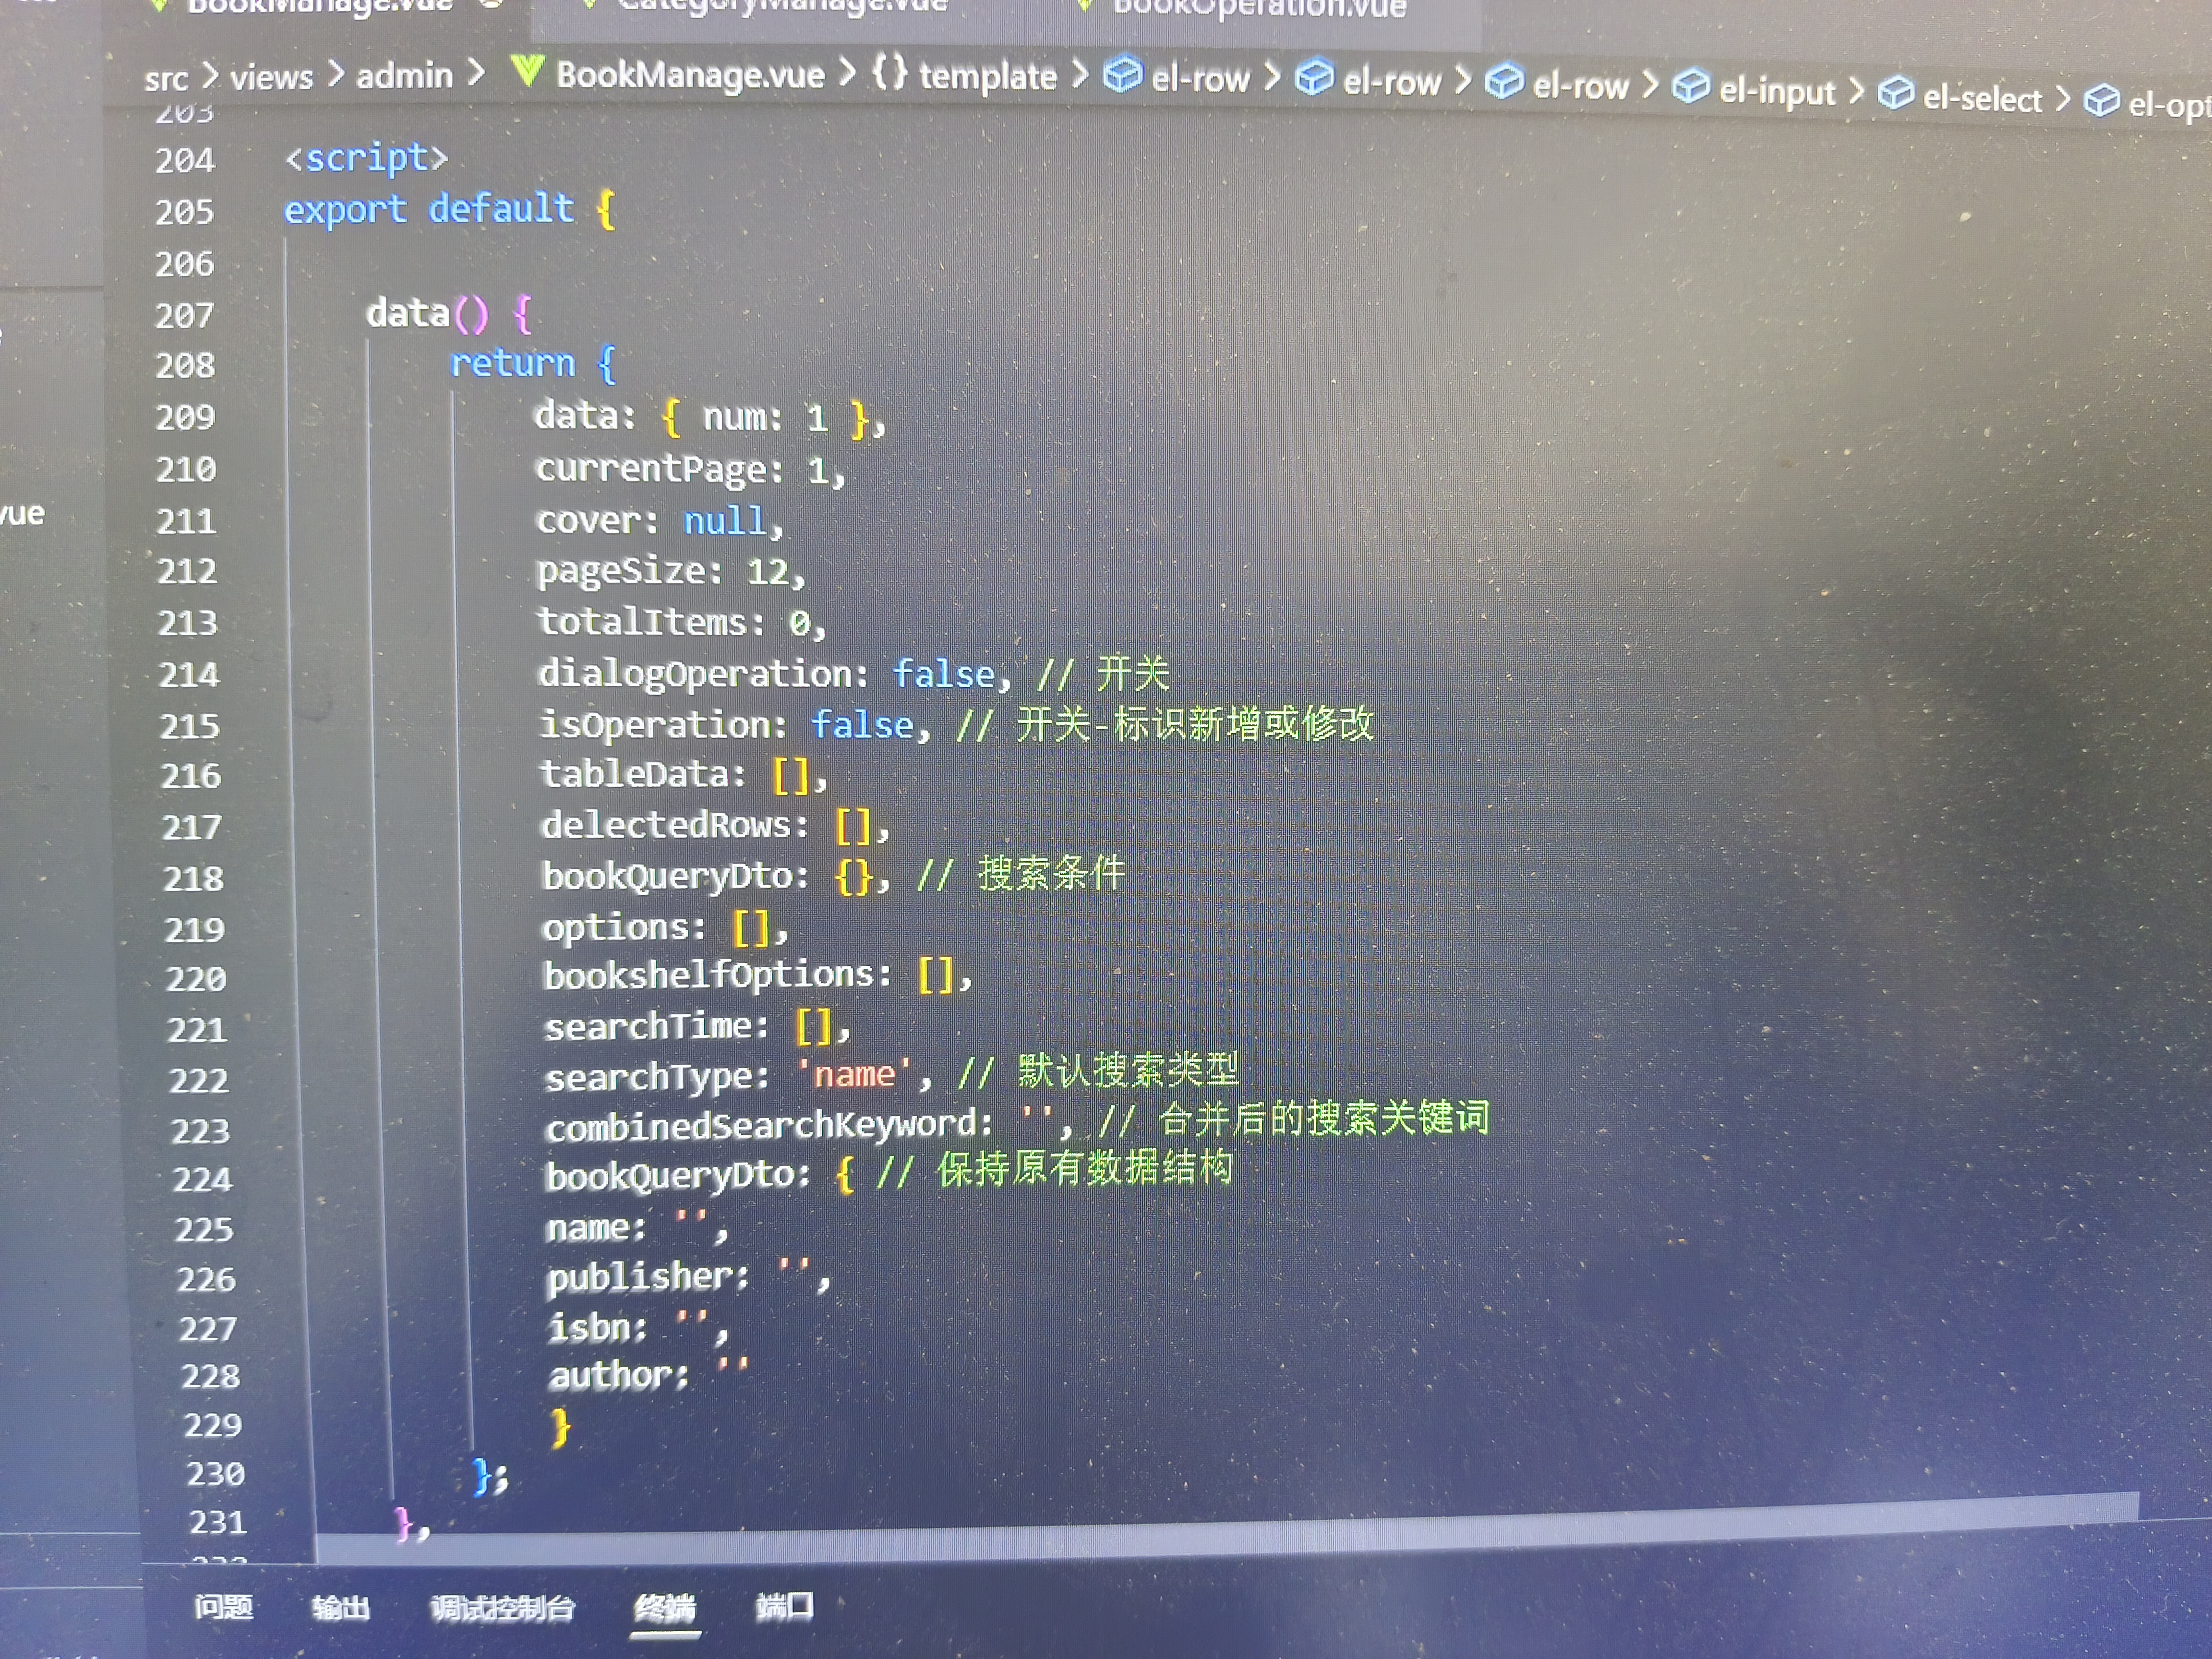Switch to the 问题 (Problems) panel tab
Viewport: 2212px width, 1659px height.
point(223,1606)
